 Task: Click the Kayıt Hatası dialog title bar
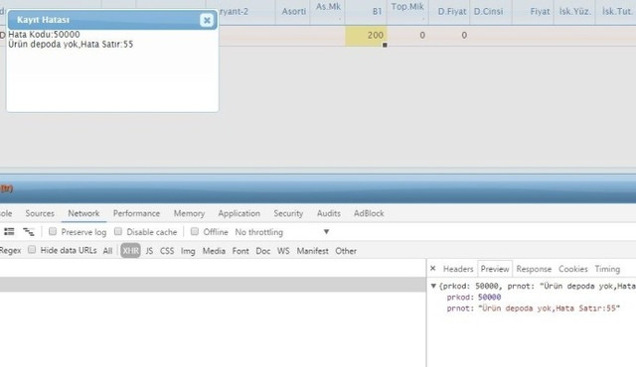click(112, 20)
